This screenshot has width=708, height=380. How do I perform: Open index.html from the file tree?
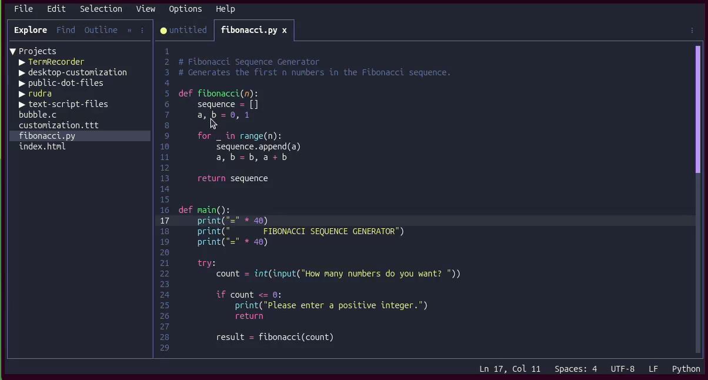pyautogui.click(x=42, y=146)
